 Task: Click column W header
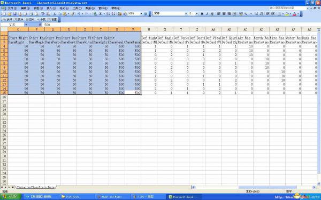(149, 29)
